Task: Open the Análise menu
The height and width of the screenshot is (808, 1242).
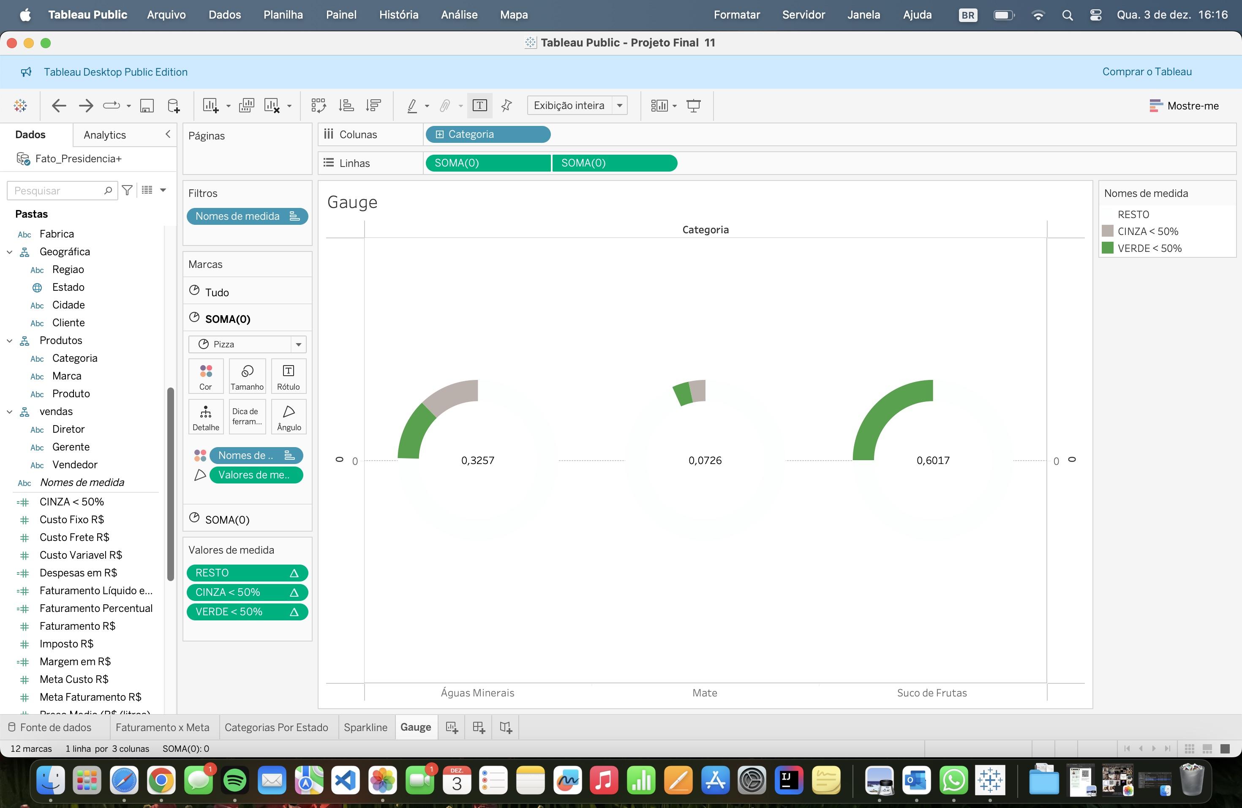Action: point(459,15)
